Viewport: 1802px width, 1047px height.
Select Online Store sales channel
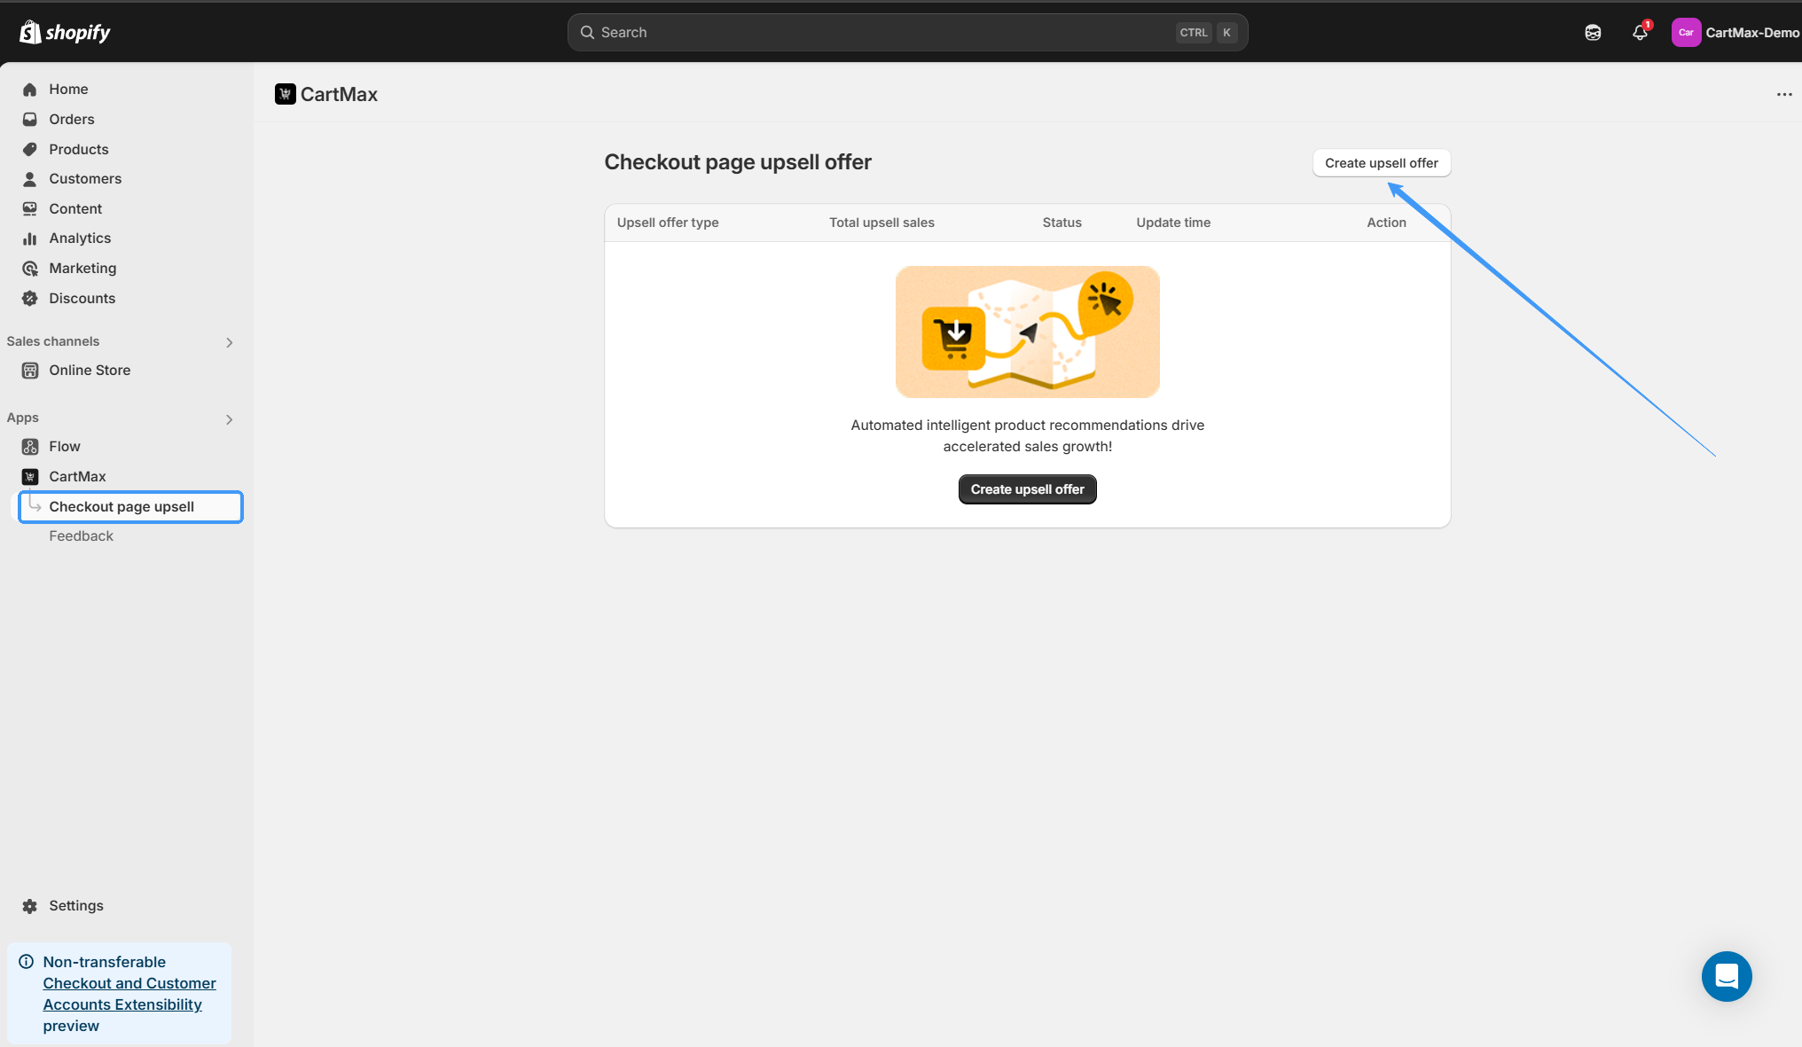tap(90, 370)
